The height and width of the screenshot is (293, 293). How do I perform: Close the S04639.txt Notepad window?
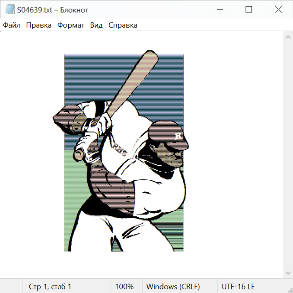click(278, 10)
